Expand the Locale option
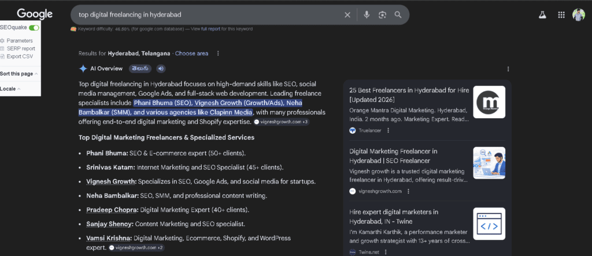Screen dimensions: 592x256 [x=10, y=89]
